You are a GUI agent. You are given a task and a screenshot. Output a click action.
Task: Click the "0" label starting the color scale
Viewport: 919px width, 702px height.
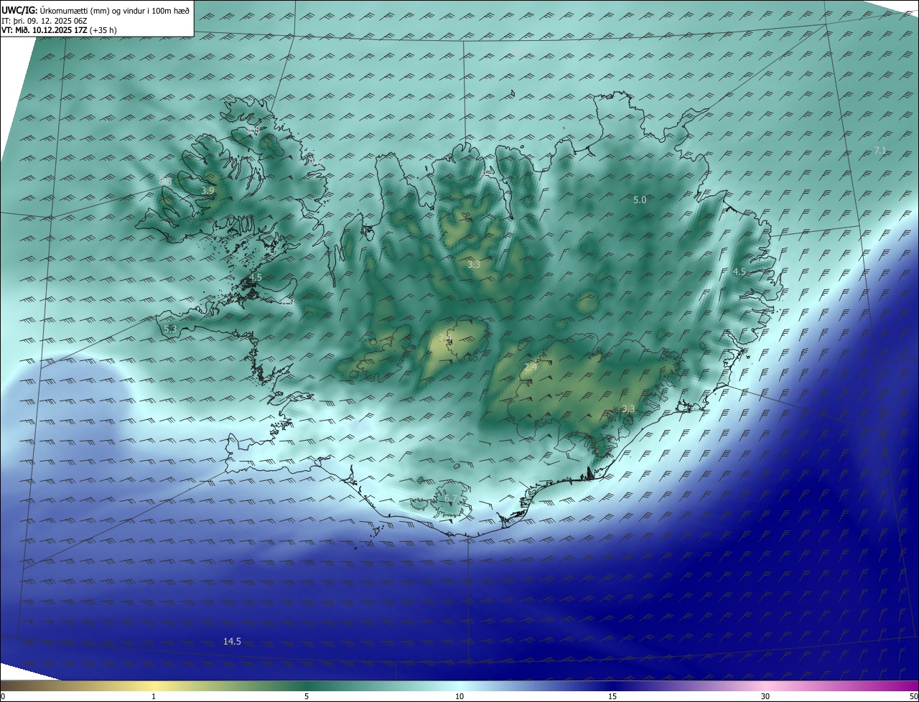click(x=3, y=696)
